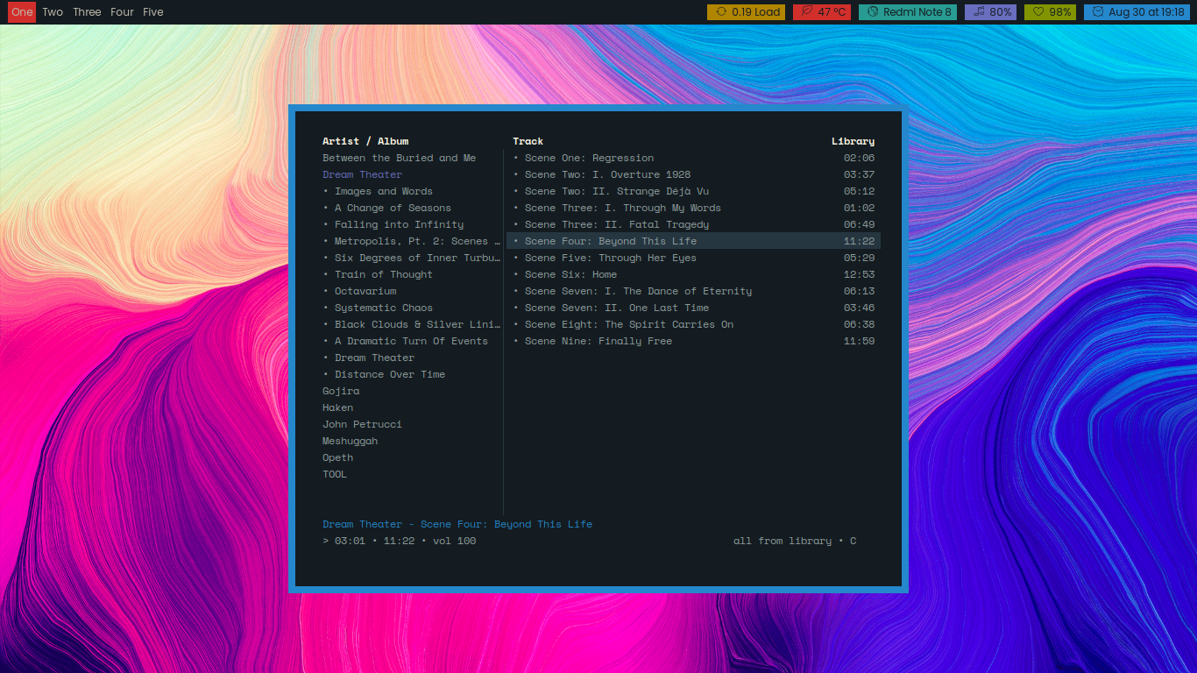Screen dimensions: 1197x673
Task: Click the temperature icon showing 47 °C
Action: click(806, 12)
